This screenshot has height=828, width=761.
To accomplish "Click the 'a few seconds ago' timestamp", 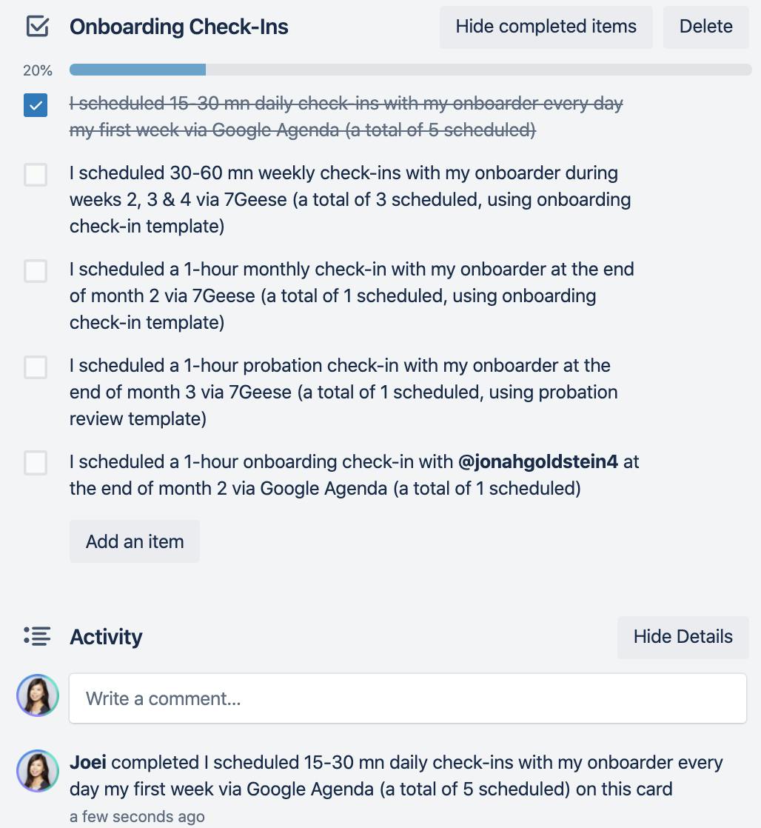I will click(x=136, y=817).
